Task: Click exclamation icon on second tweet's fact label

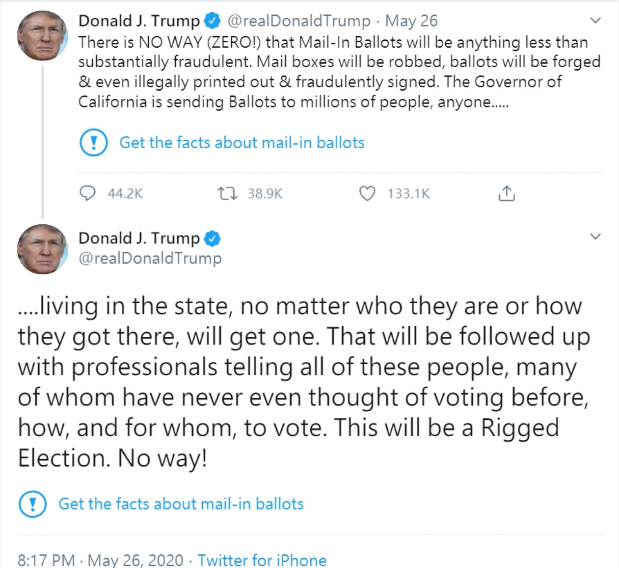Action: [33, 504]
